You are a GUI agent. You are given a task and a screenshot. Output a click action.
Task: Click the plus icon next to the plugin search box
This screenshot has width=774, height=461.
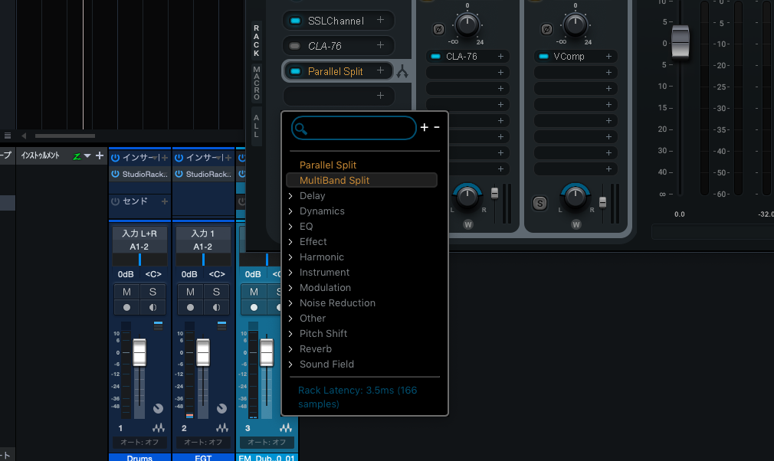[424, 128]
